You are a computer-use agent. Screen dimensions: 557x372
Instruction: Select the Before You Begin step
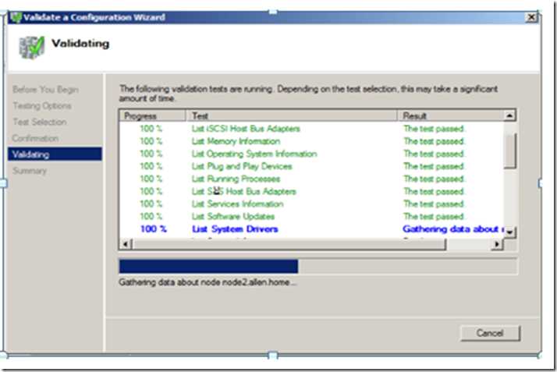click(45, 90)
